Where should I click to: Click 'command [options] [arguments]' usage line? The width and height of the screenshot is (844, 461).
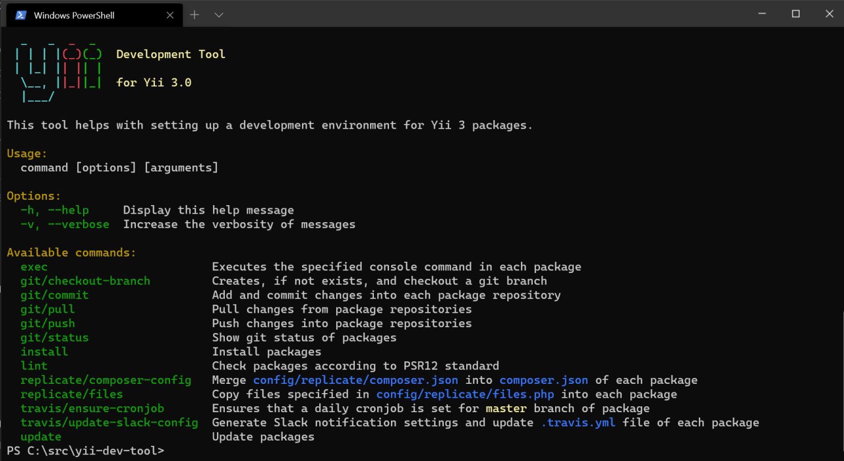click(x=119, y=168)
